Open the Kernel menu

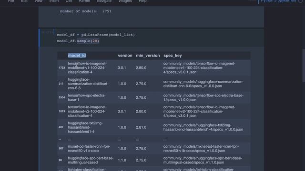pyautogui.click(x=84, y=1)
